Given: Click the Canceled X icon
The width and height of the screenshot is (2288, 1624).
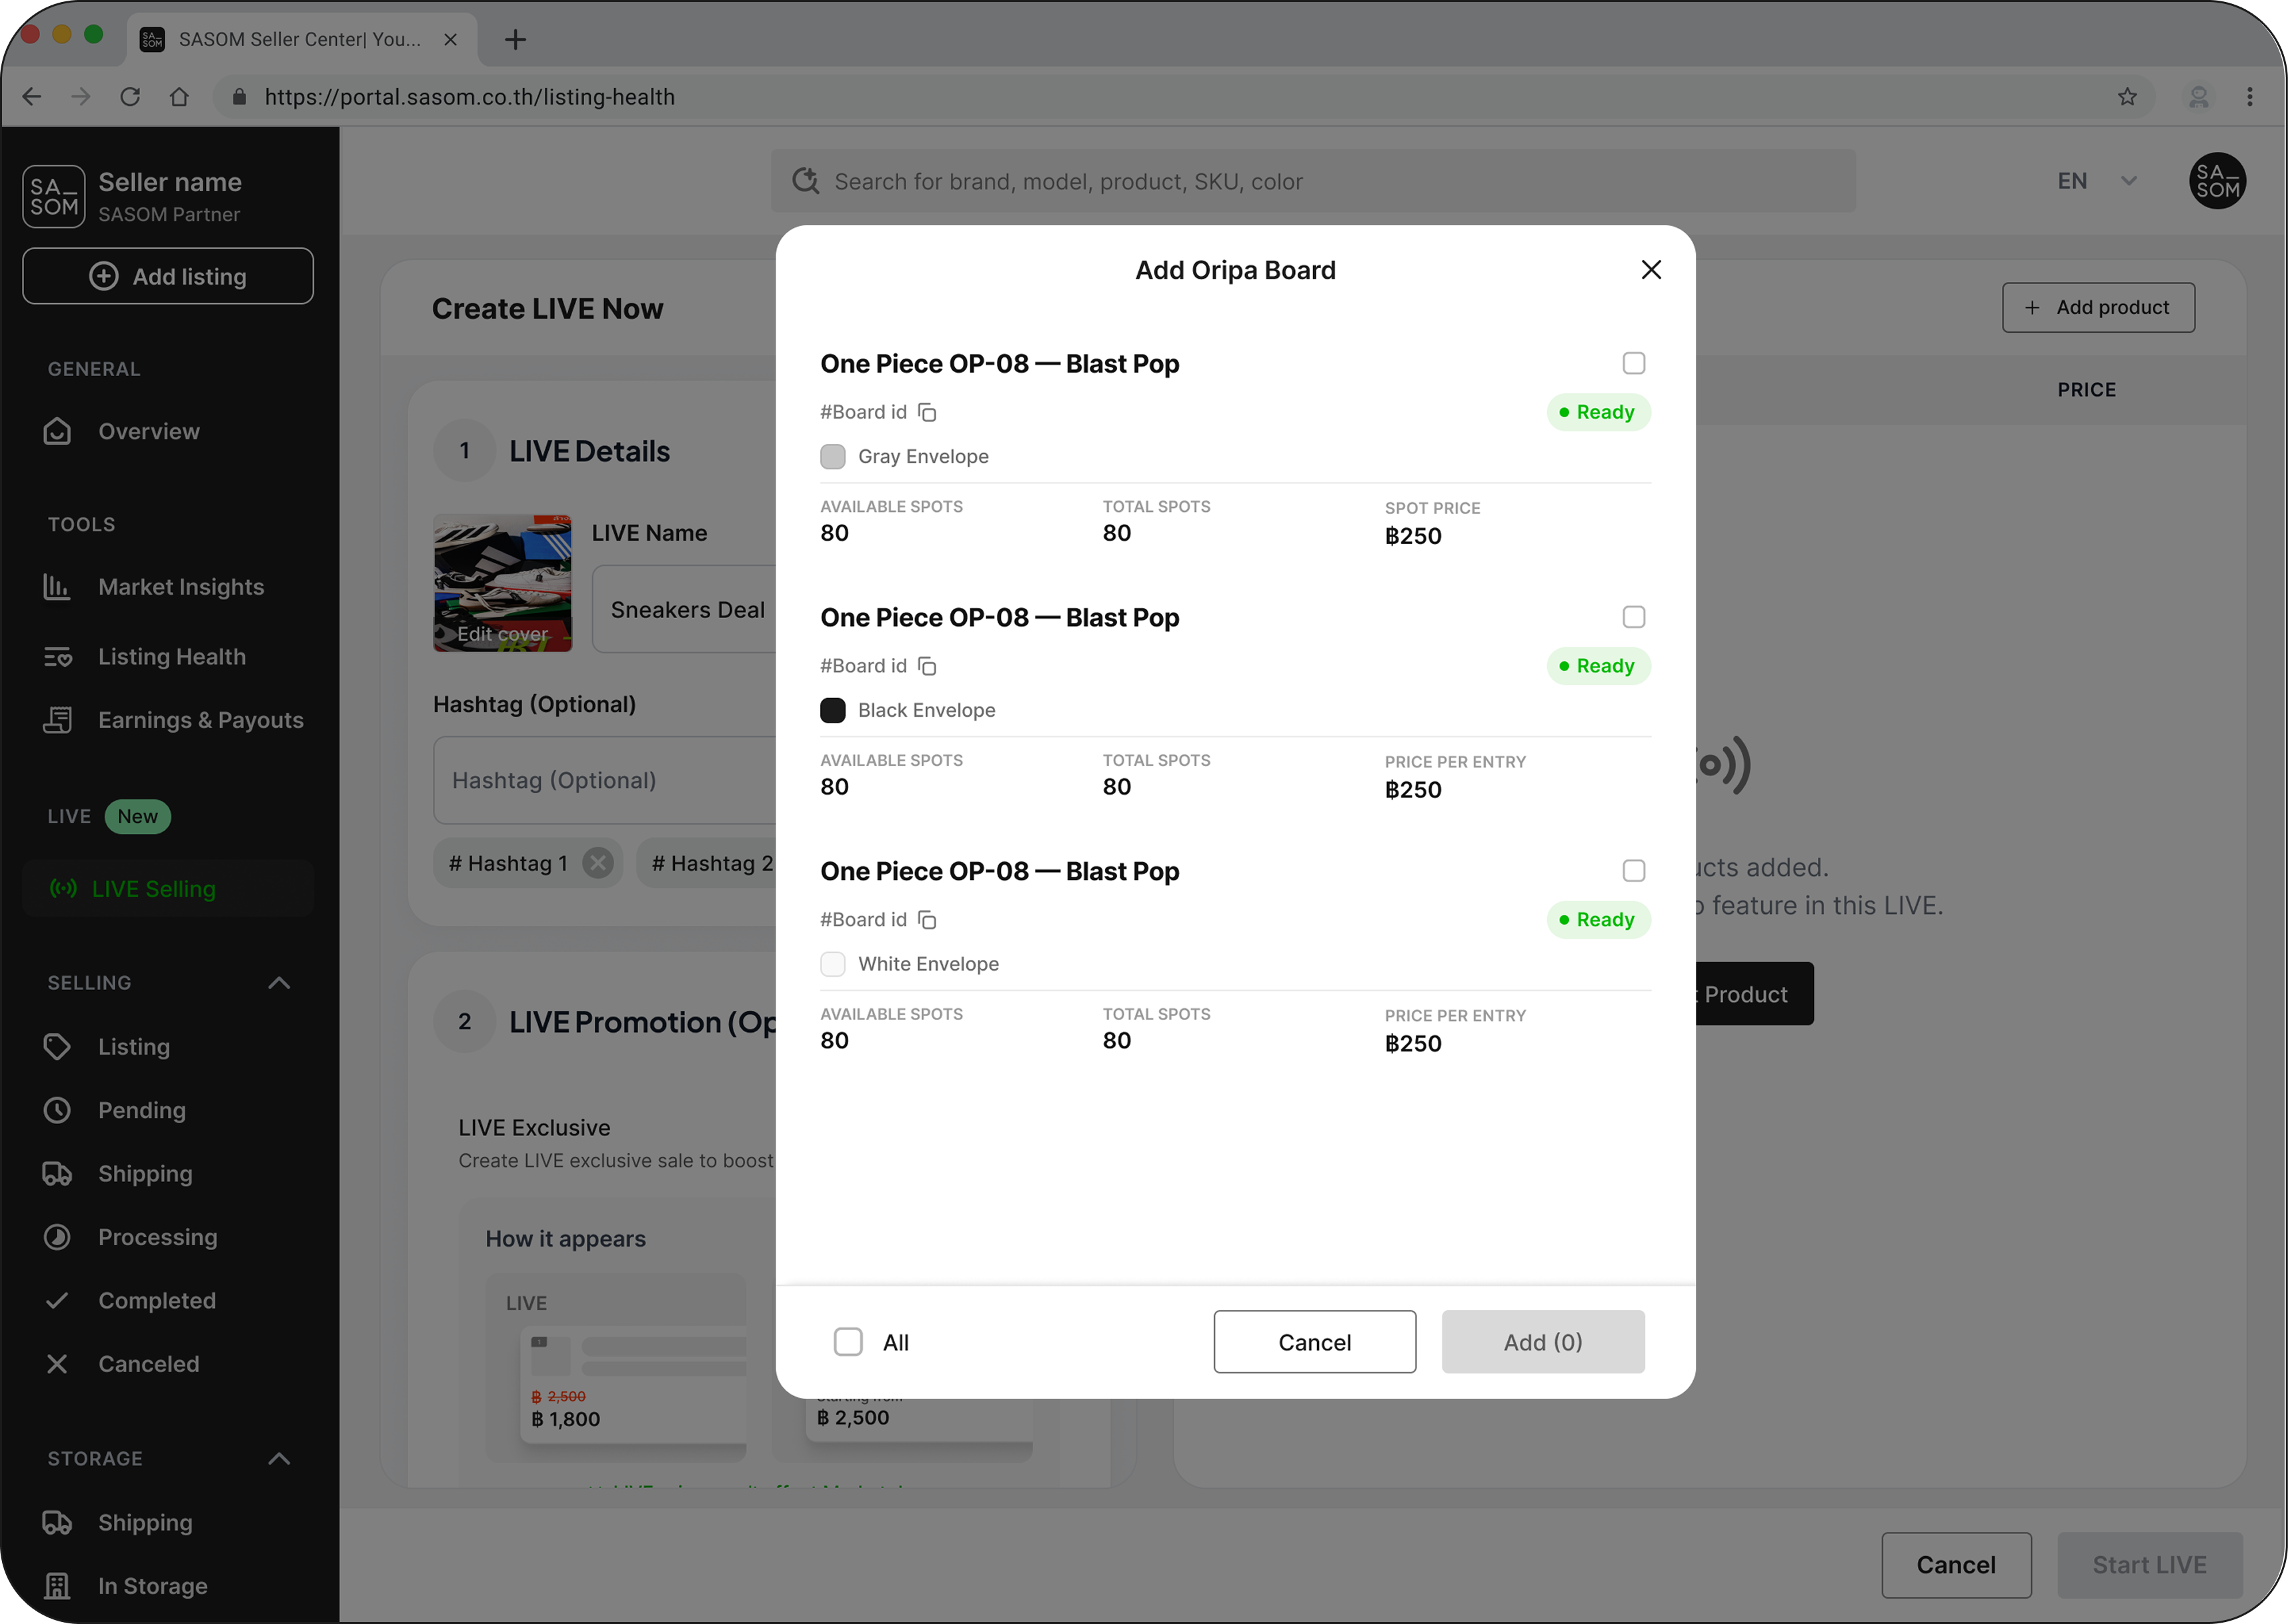Looking at the screenshot, I should (x=57, y=1364).
